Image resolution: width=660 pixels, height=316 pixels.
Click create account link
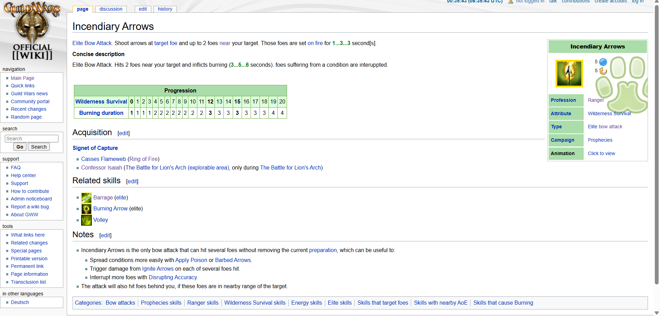[610, 1]
